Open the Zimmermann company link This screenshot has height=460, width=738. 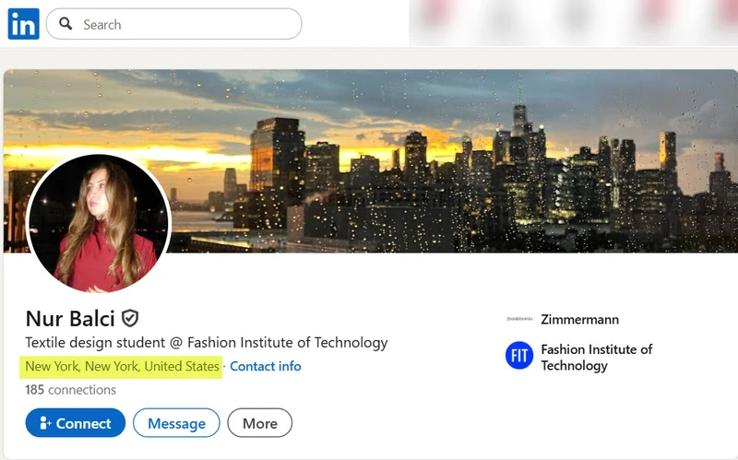580,319
